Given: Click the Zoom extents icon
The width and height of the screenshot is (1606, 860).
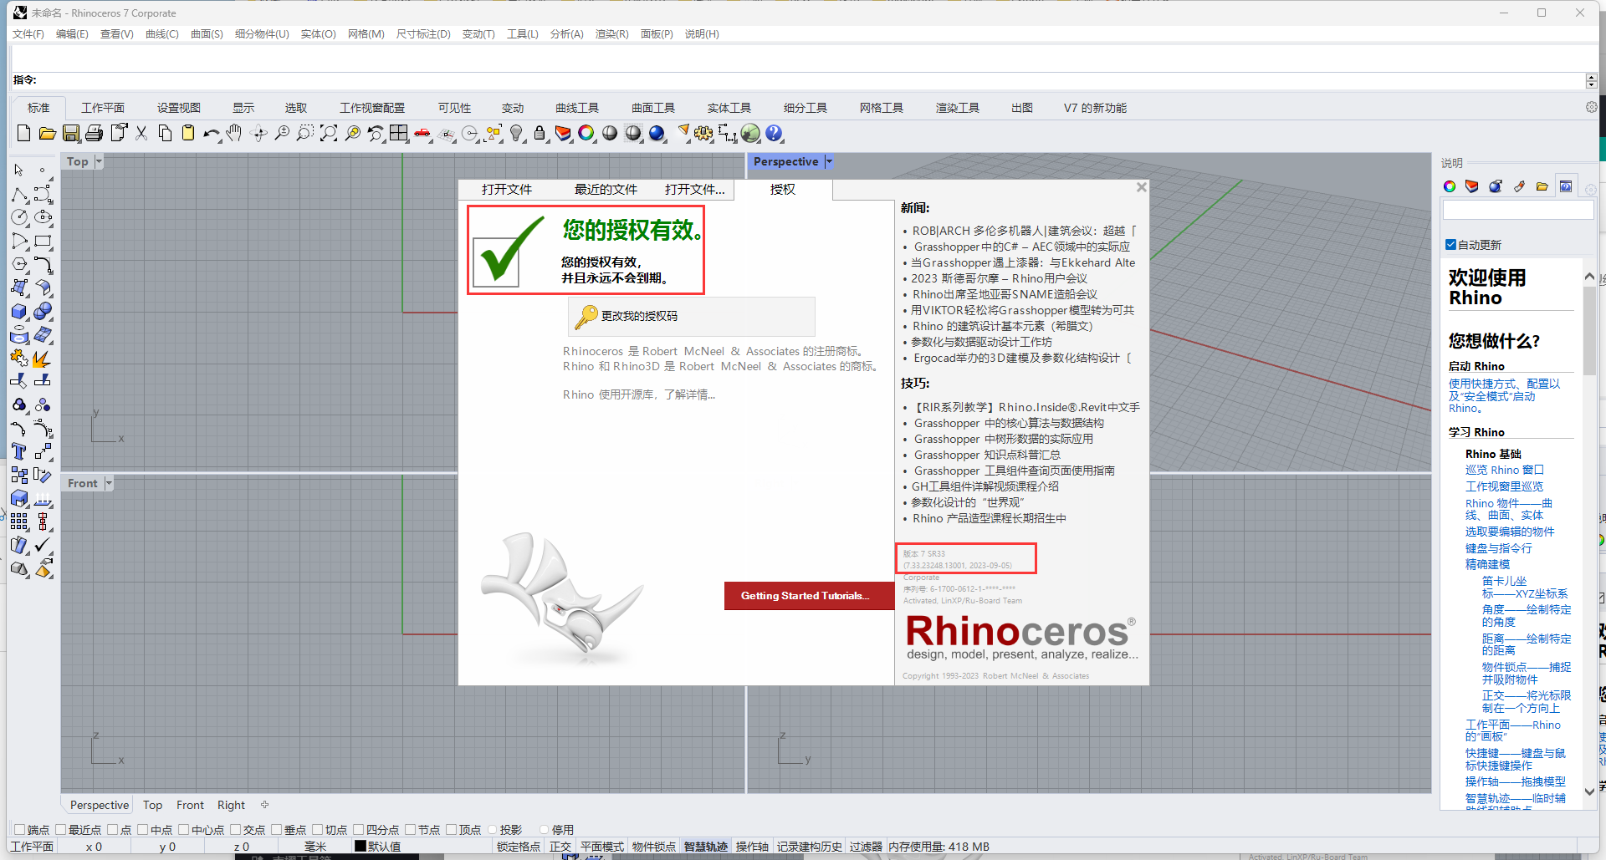Looking at the screenshot, I should 329,134.
